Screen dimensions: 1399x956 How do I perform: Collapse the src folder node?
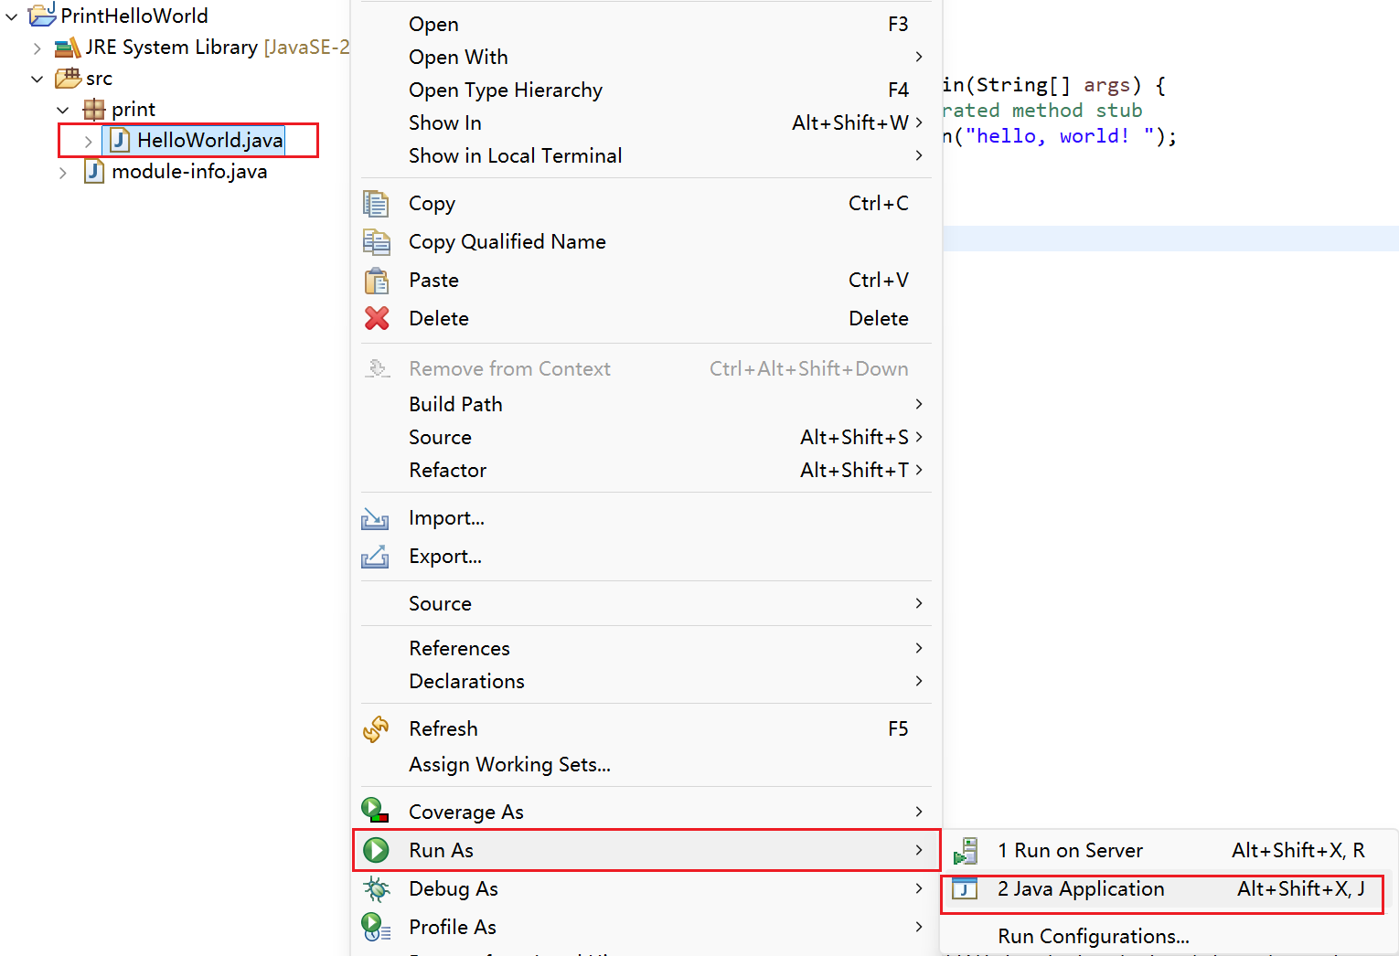37,79
